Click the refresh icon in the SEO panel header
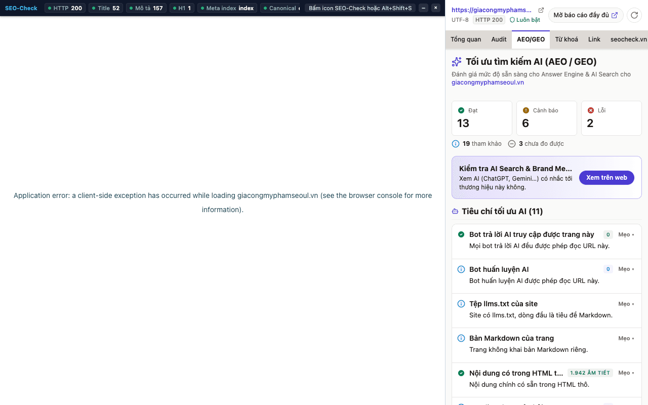The width and height of the screenshot is (648, 405). click(x=634, y=15)
